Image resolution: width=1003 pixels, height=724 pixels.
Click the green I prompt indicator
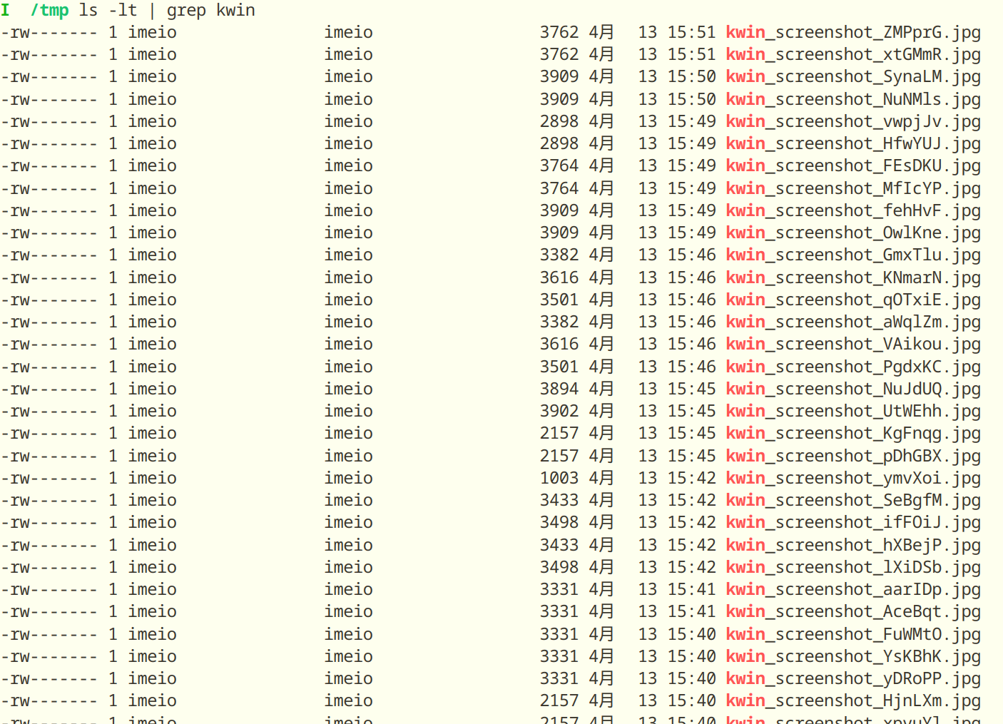(6, 11)
